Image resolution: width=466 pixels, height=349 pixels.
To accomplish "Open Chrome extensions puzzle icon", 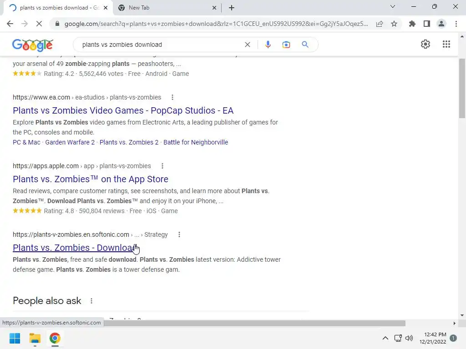I will [x=412, y=24].
